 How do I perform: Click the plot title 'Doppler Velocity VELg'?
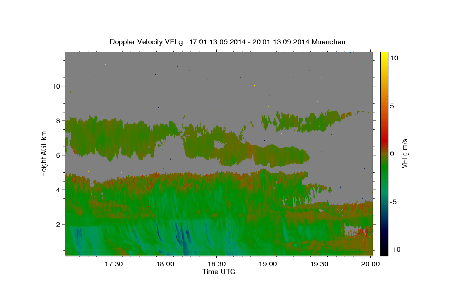pos(147,42)
